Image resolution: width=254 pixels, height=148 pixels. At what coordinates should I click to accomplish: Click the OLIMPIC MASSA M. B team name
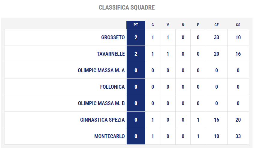coord(101,103)
